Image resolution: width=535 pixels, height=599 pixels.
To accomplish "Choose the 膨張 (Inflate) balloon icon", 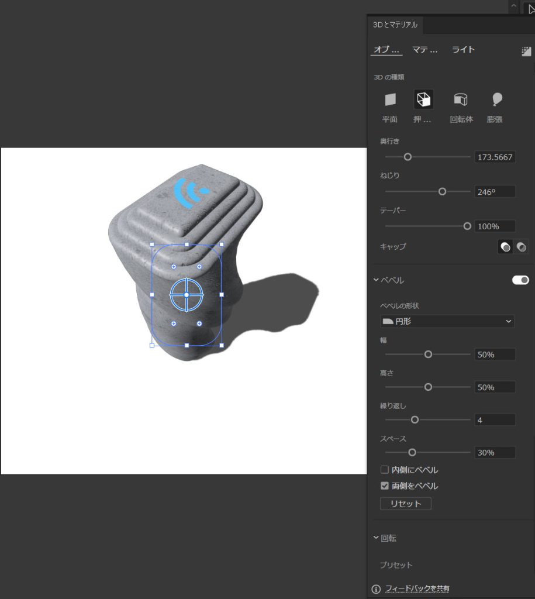I will coord(496,100).
